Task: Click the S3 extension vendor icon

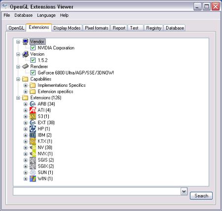Action: point(33,116)
